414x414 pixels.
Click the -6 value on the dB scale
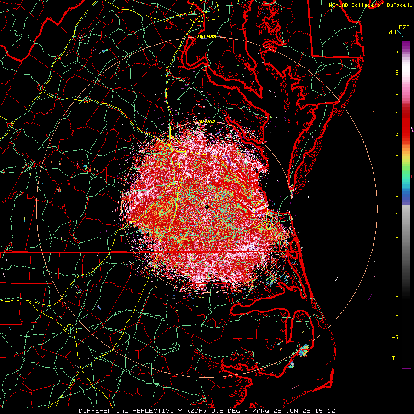[x=395, y=317]
